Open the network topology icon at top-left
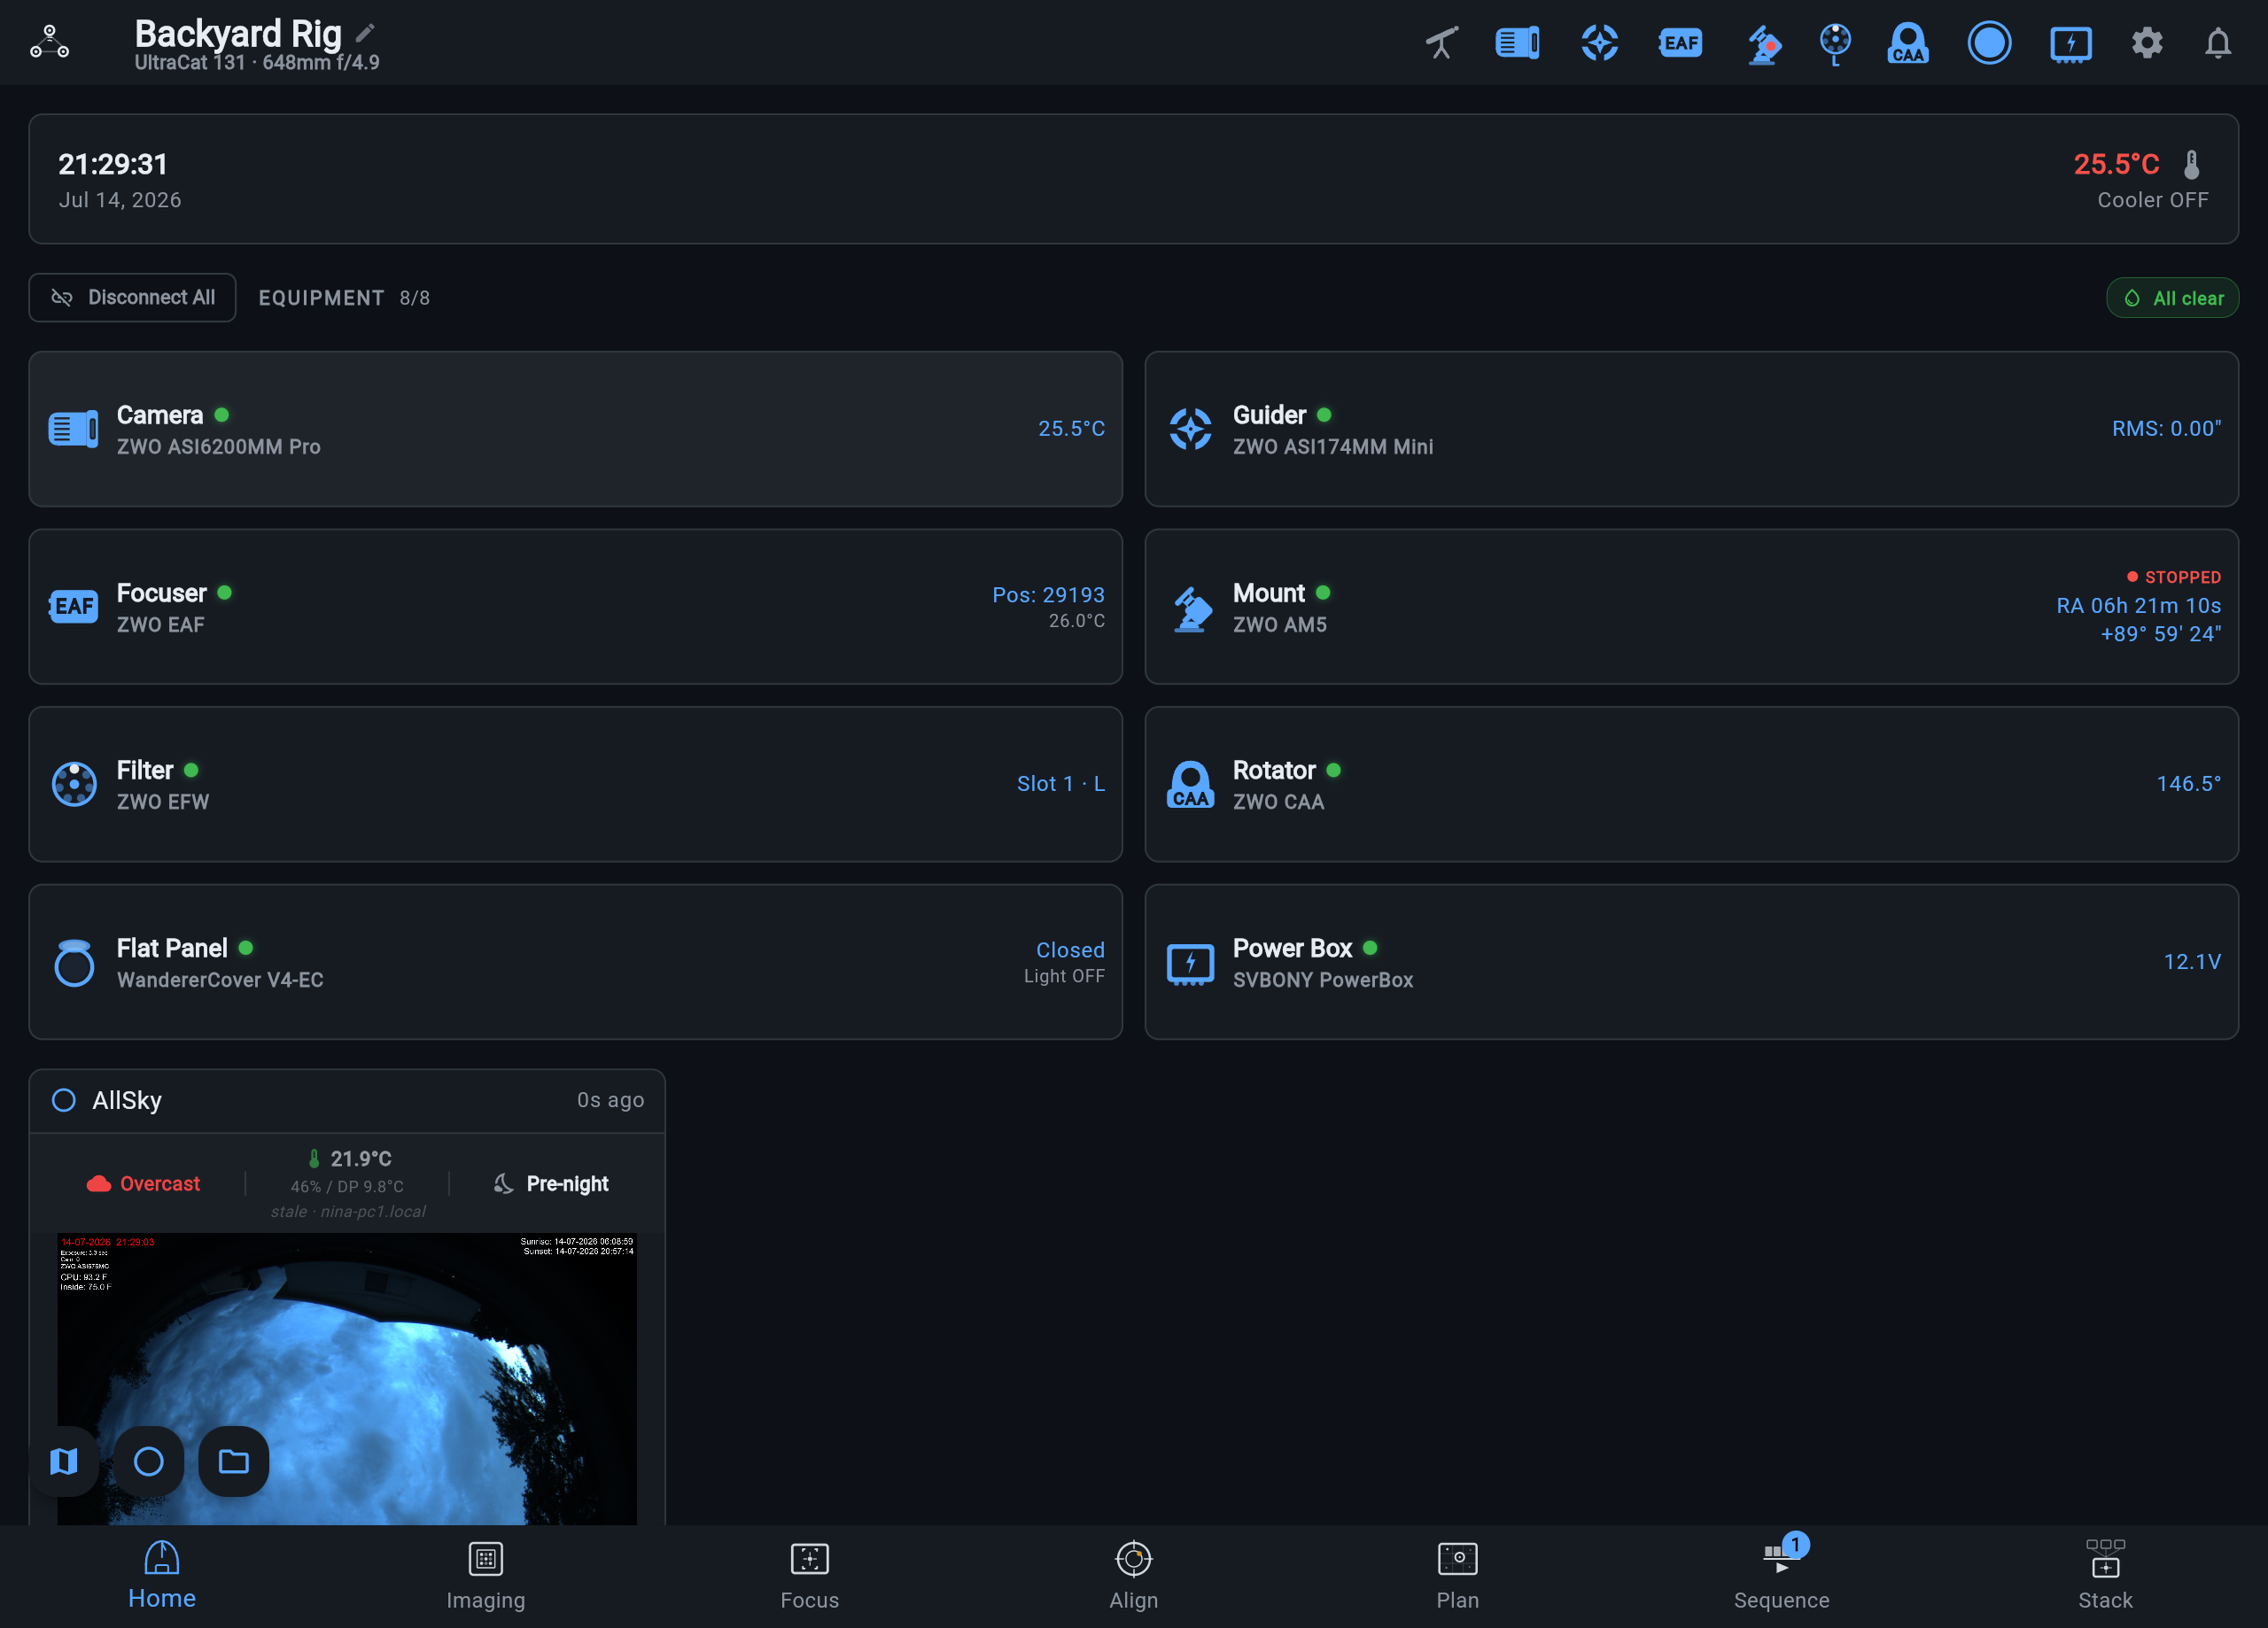Screen dimensions: 2268x1628 49,42
